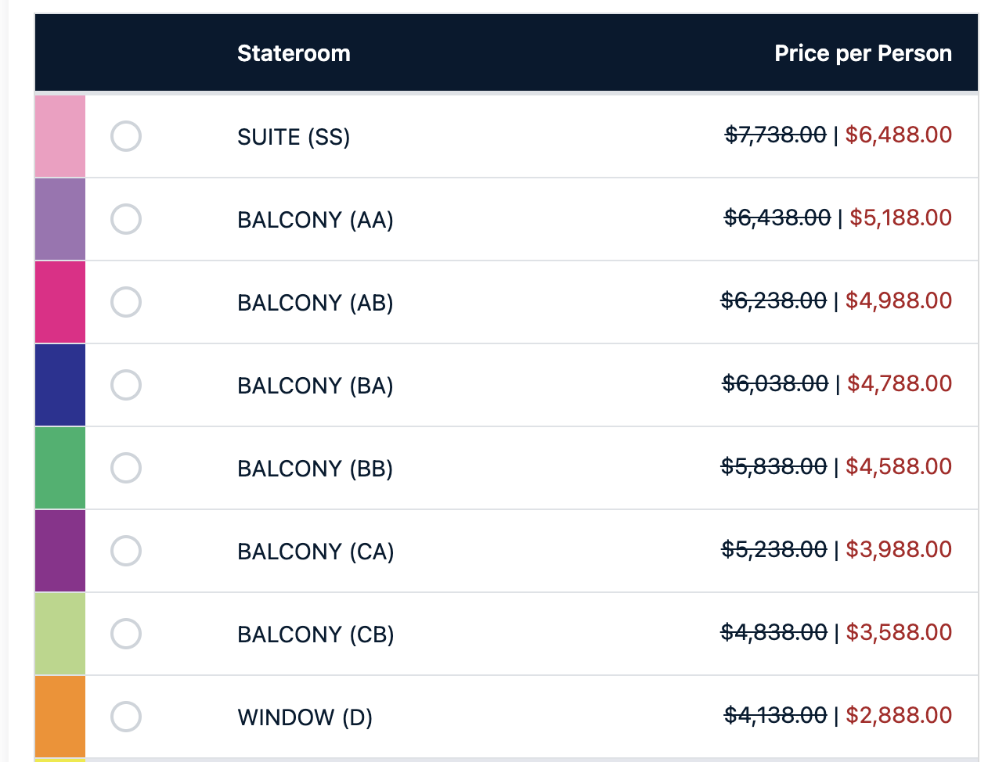Click the green BALCONY (BB) swatch

pyautogui.click(x=60, y=468)
